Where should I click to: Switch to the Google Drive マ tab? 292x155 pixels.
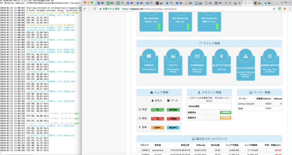(238, 3)
